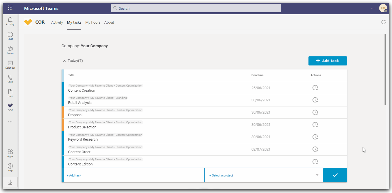This screenshot has width=392, height=193.
Task: Open Chat in the sidebar
Action: pos(10,36)
